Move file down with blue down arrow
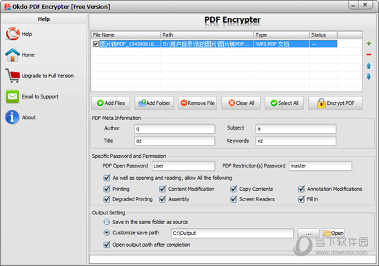Screen dimensions: 379x266 [x=369, y=77]
